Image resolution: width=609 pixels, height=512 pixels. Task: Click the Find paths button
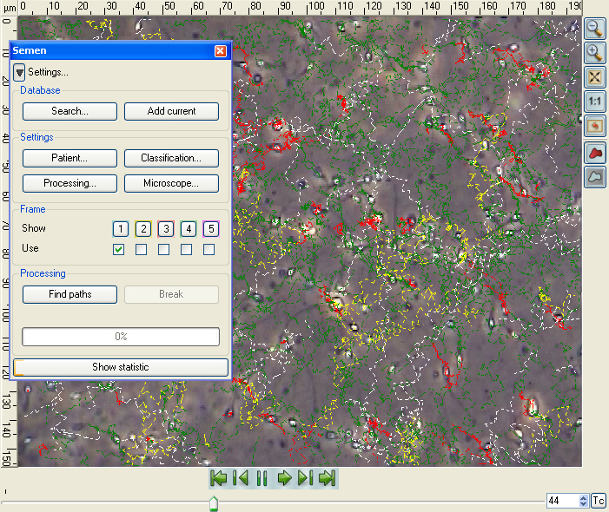pyautogui.click(x=70, y=294)
